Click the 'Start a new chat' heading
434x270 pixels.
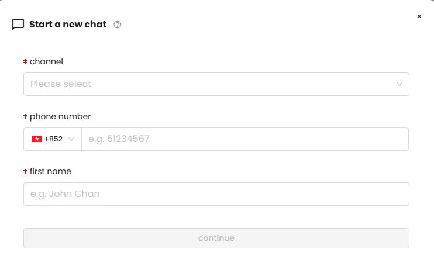[x=68, y=25]
